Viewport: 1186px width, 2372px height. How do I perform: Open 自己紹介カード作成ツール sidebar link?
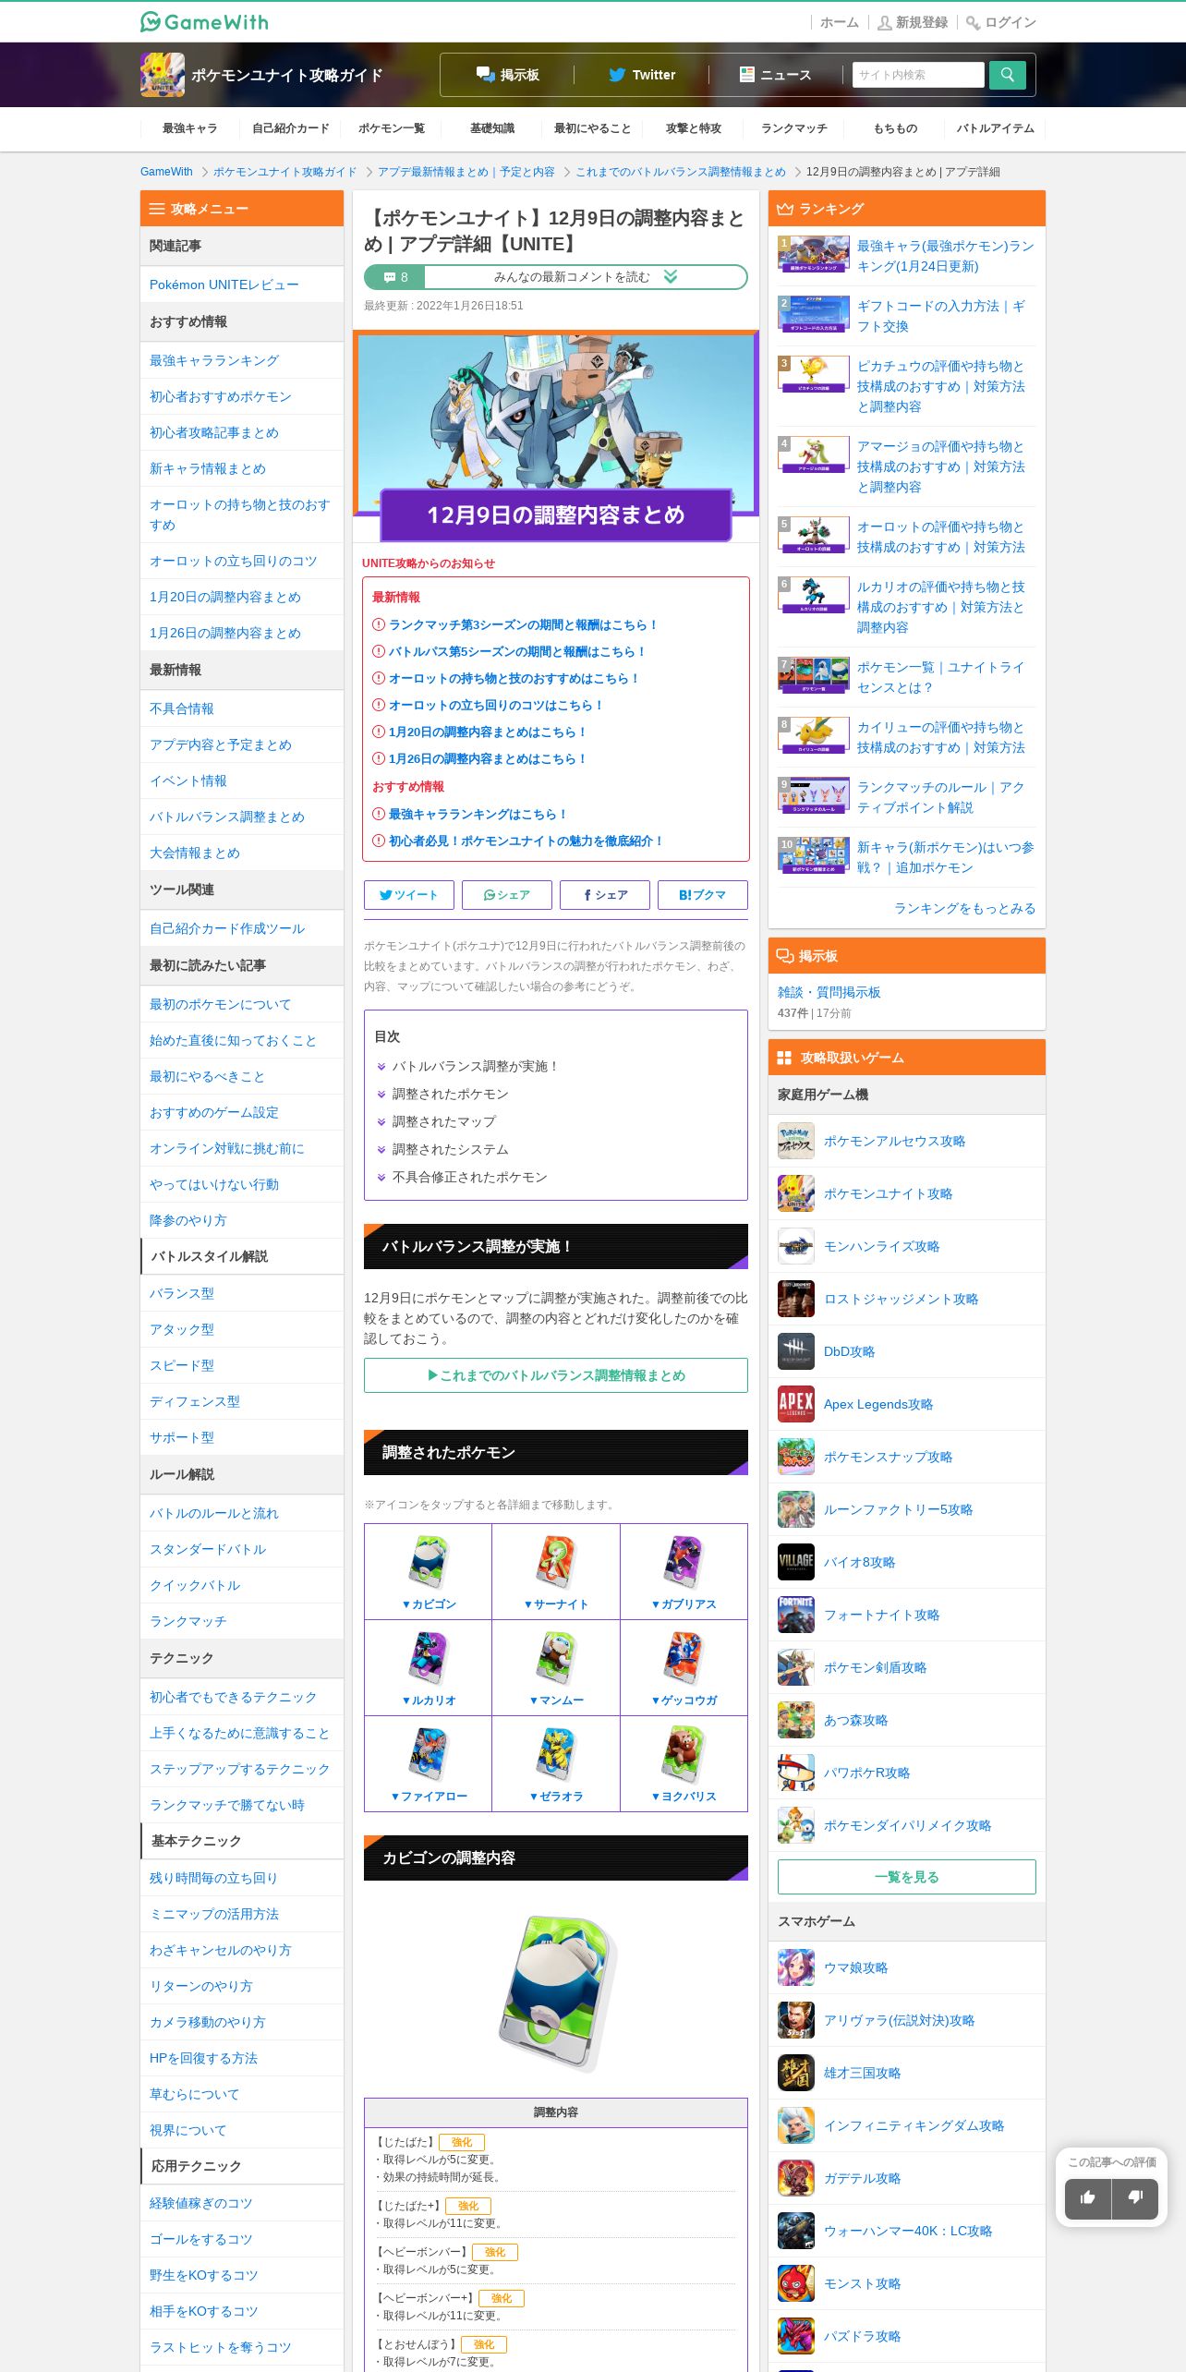pyautogui.click(x=242, y=928)
